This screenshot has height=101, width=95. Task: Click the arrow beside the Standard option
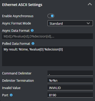88,23
